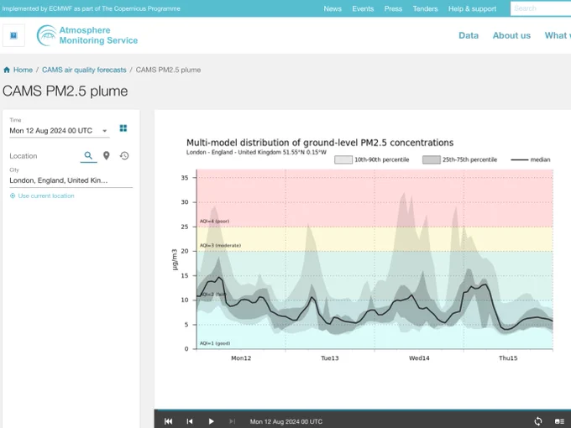Click the Wed14 axis label on chart

tap(419, 358)
